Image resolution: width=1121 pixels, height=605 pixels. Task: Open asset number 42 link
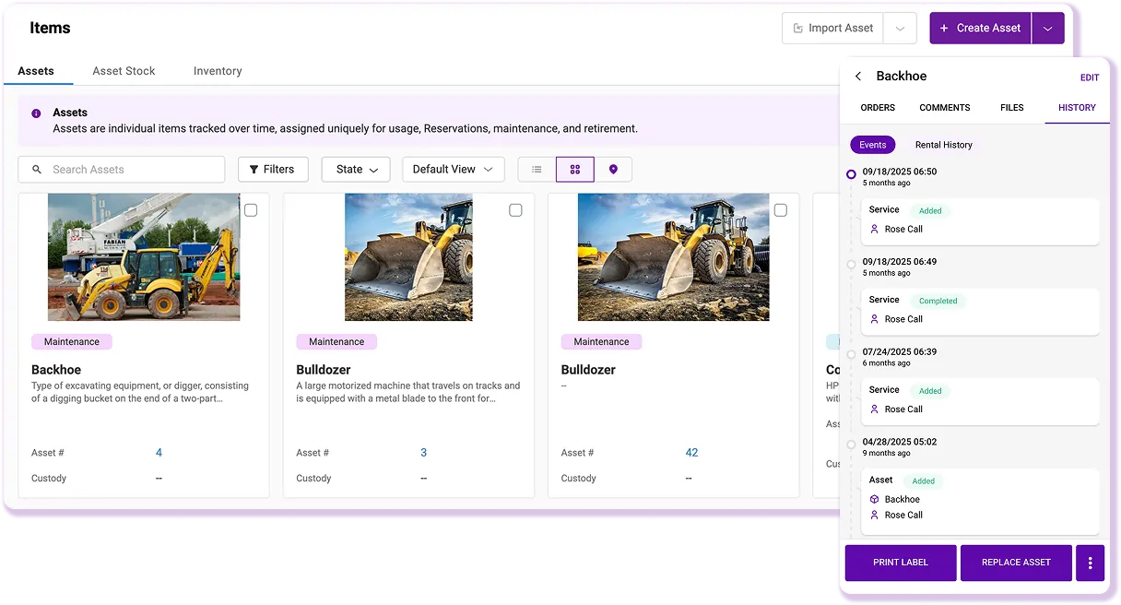(691, 453)
